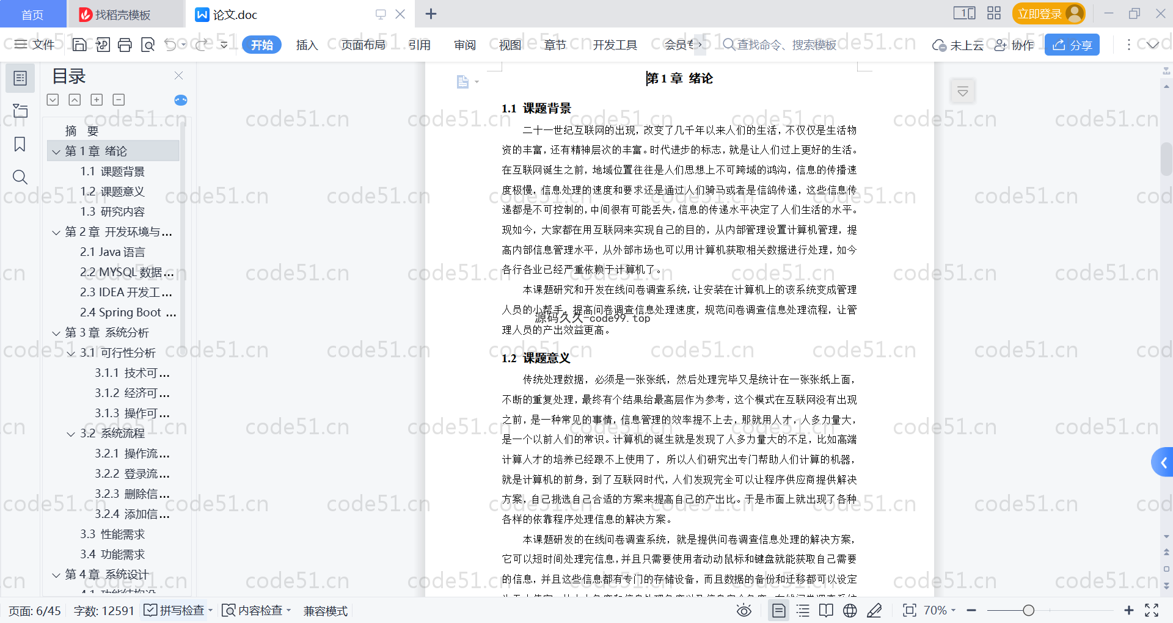Open Print Preview icon
The width and height of the screenshot is (1173, 623).
147,45
